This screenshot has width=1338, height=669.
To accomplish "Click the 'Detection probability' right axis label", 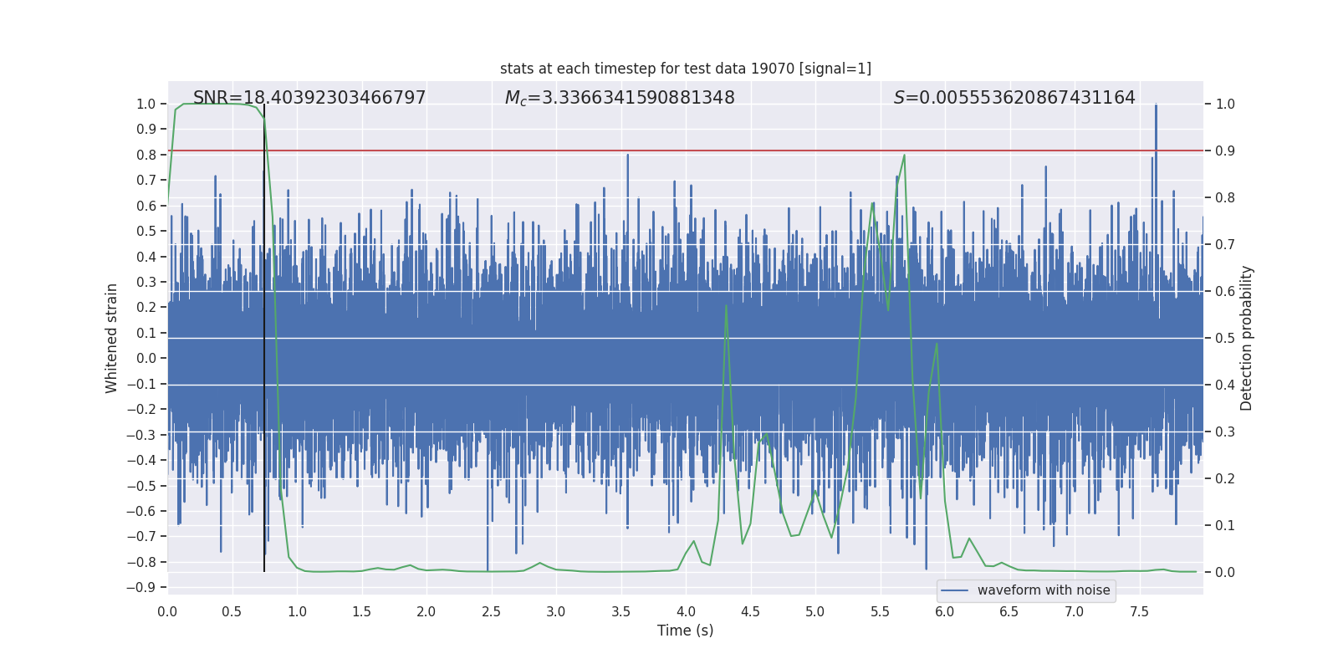I will [1246, 338].
